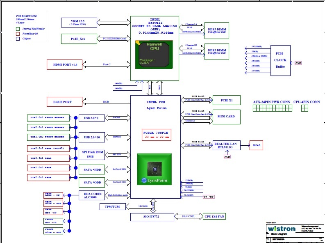Select the VRM 12.5 block
The height and width of the screenshot is (243, 325).
click(79, 23)
